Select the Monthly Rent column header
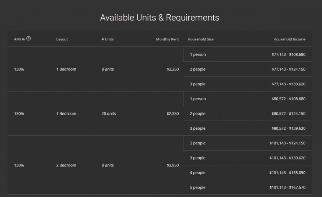Screen dimensions: 322x197 pos(167,39)
